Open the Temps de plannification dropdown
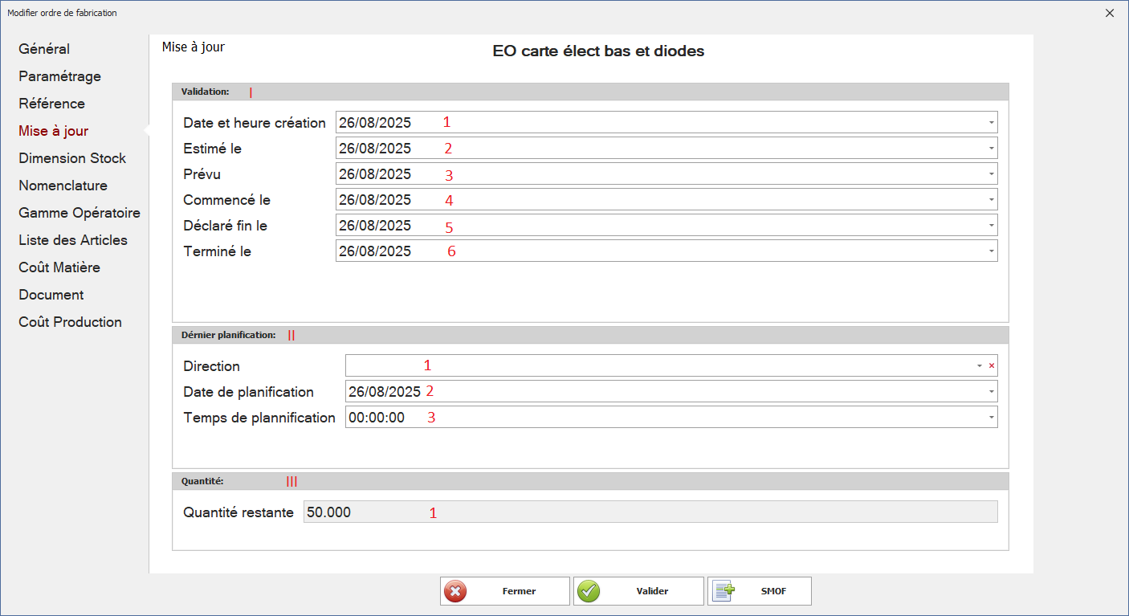This screenshot has height=616, width=1129. 992,418
